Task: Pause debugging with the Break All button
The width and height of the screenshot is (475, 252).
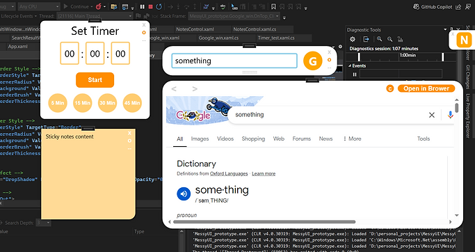Action: (142, 6)
